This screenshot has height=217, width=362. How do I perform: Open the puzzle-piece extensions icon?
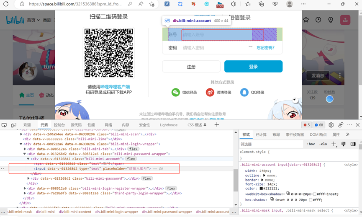tap(234, 4)
